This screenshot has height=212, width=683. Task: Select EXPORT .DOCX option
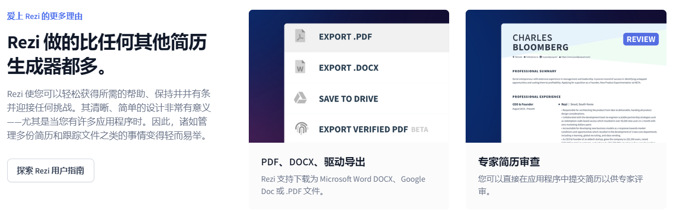coord(366,68)
